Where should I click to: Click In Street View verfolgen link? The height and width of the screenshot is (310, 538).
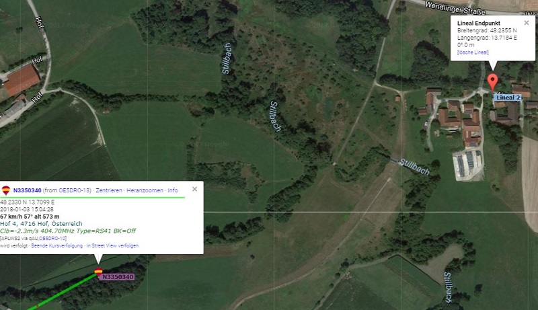point(112,246)
